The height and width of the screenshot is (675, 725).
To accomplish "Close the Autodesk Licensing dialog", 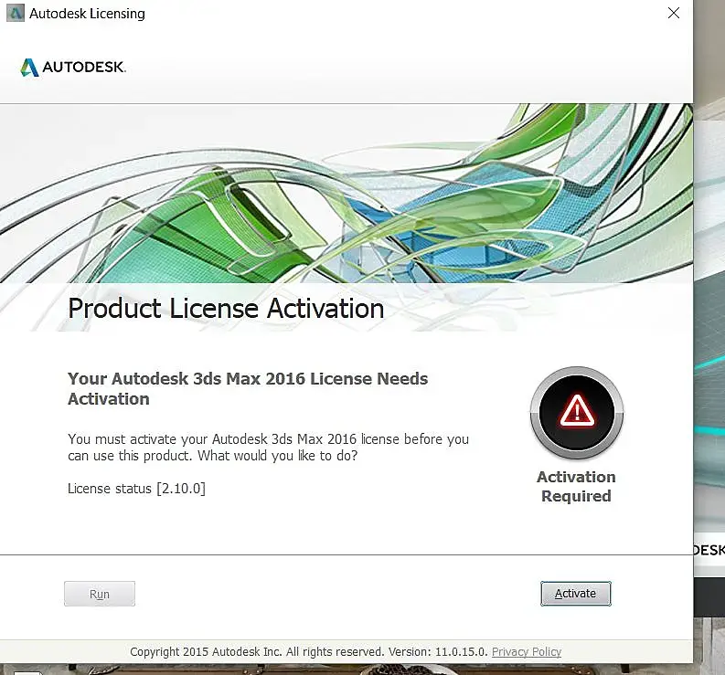I will (x=674, y=13).
